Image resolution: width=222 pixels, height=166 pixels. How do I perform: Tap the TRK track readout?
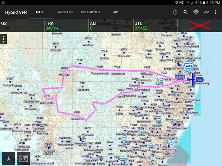click(x=66, y=25)
